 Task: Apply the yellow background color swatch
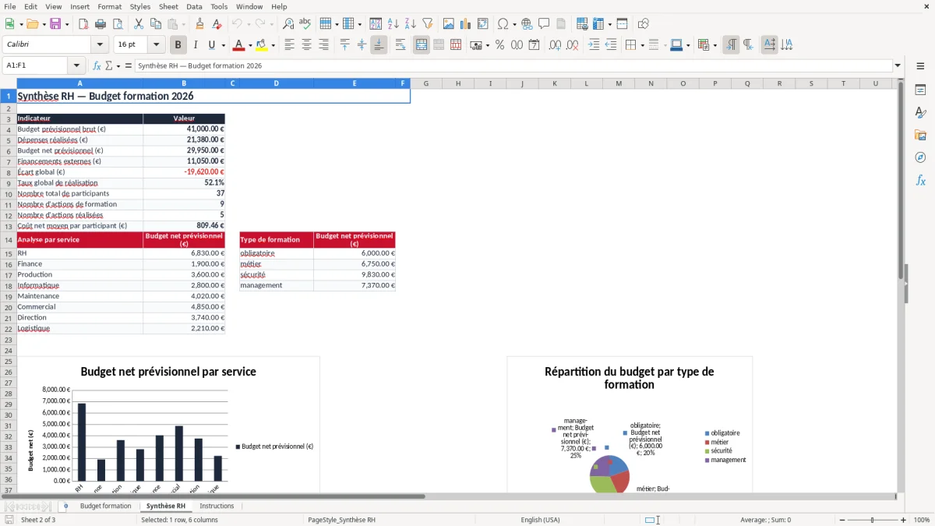pos(262,45)
